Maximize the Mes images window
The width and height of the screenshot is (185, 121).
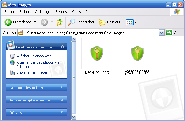tap(174, 5)
